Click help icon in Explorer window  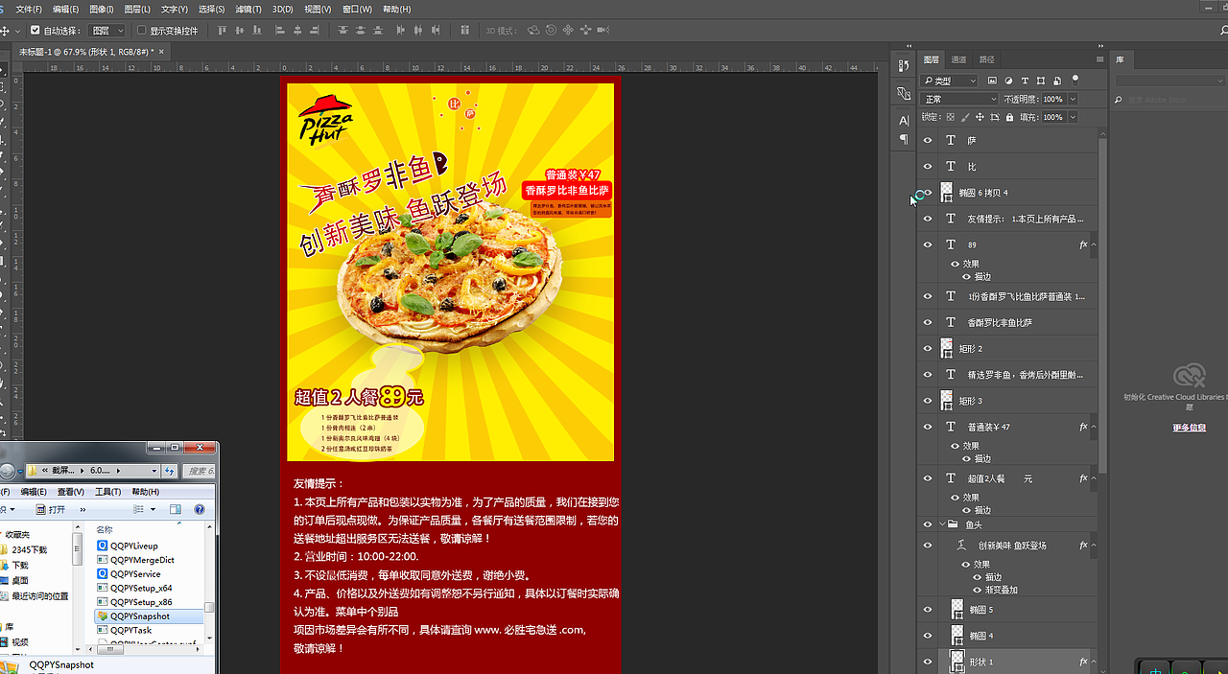200,509
